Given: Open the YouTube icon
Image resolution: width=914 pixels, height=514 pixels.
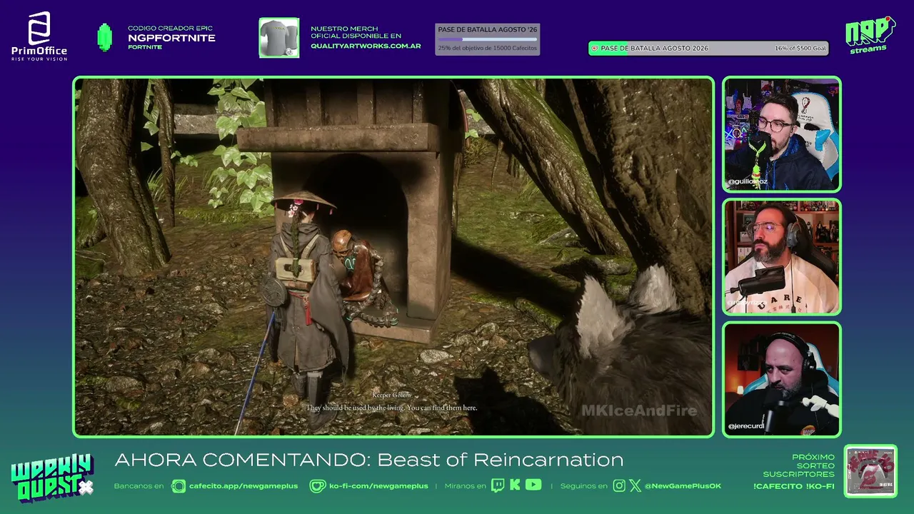Looking at the screenshot, I should coord(533,485).
